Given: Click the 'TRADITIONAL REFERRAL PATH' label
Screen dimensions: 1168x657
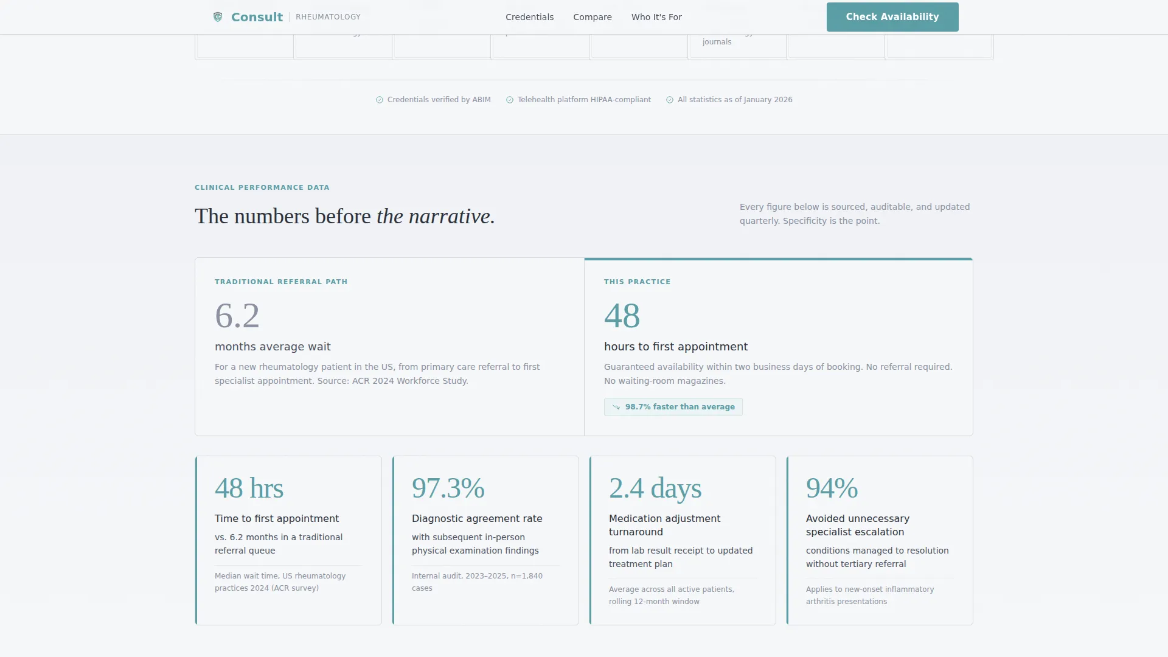Looking at the screenshot, I should click(x=281, y=282).
